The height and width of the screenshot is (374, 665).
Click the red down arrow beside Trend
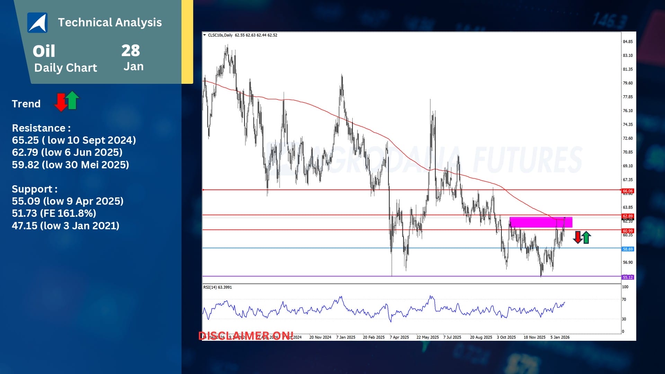pos(61,103)
